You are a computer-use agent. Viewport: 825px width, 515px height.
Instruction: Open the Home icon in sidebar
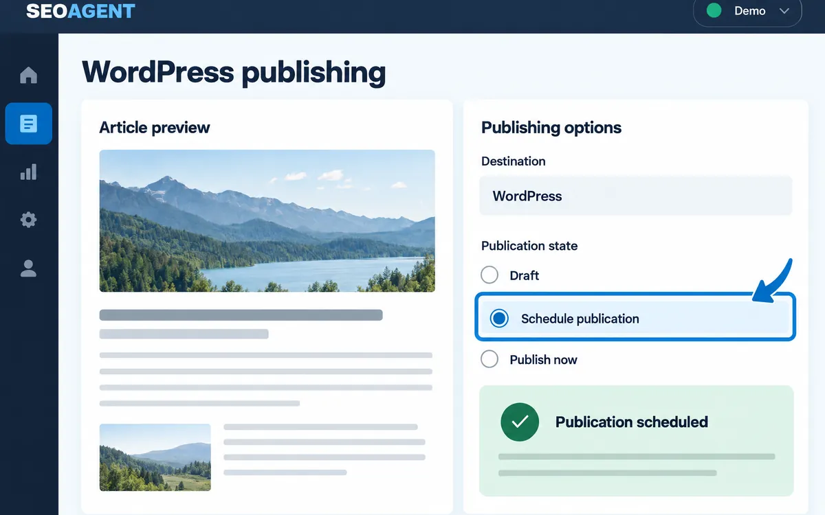click(x=28, y=75)
